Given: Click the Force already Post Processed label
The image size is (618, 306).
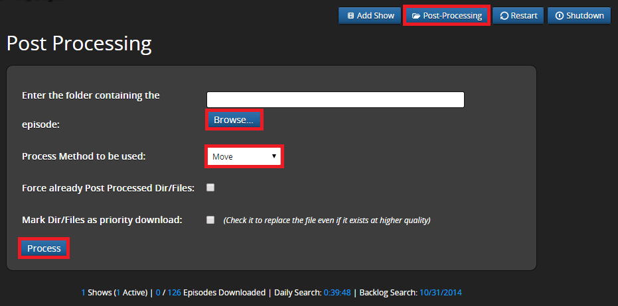Looking at the screenshot, I should tap(108, 188).
